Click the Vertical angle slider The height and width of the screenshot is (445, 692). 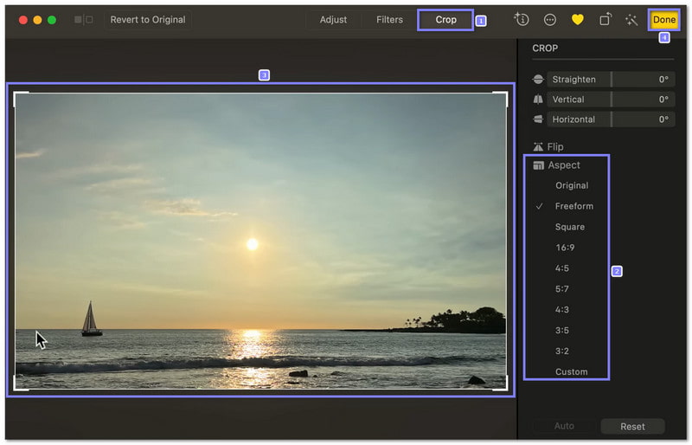point(611,100)
